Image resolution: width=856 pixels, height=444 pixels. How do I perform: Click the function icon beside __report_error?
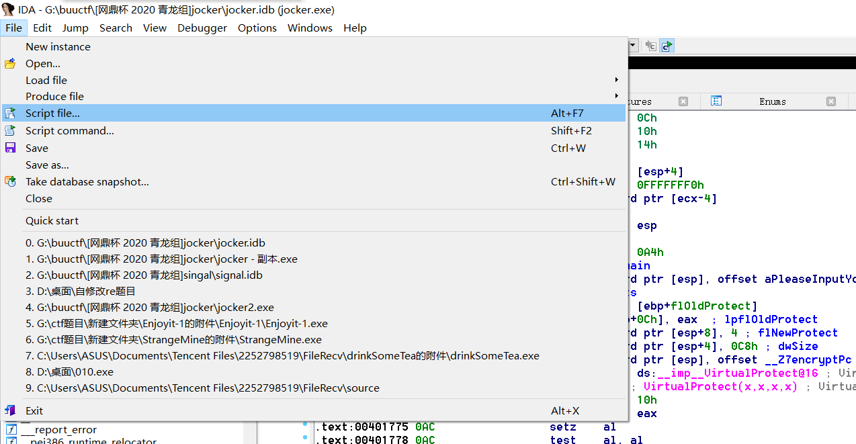click(x=11, y=430)
